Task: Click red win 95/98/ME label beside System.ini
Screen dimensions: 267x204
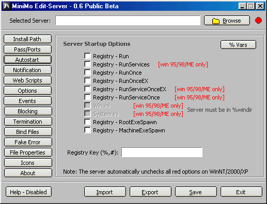Action: point(158,114)
